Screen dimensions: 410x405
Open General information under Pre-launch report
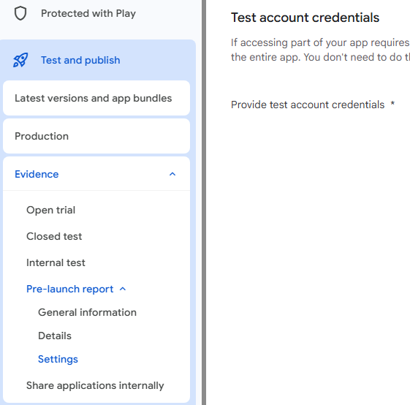click(87, 312)
